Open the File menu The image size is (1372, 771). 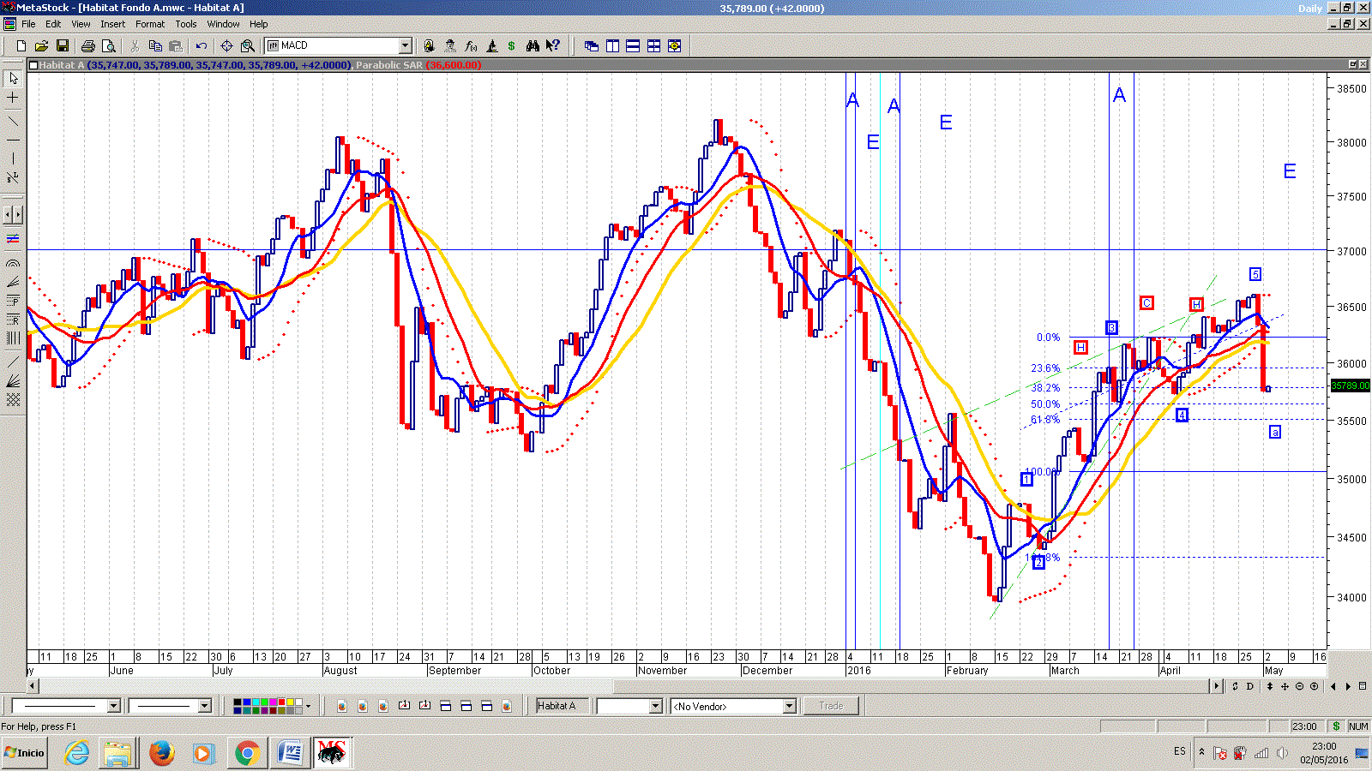click(x=28, y=24)
